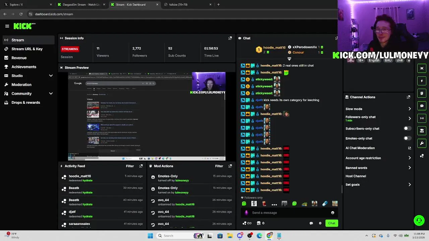Click the lightning bolt icon in right rail
429x241 pixels.
tap(422, 81)
